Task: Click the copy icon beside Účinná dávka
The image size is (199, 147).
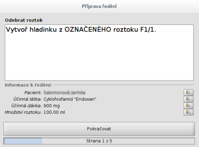Action: tap(189, 106)
